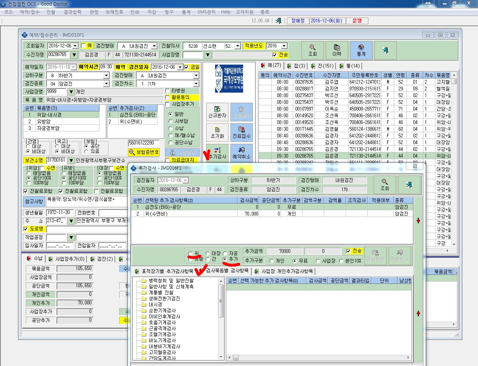Click the red down arrow in 추가검사 dialog
The width and height of the screenshot is (478, 366).
[418, 221]
